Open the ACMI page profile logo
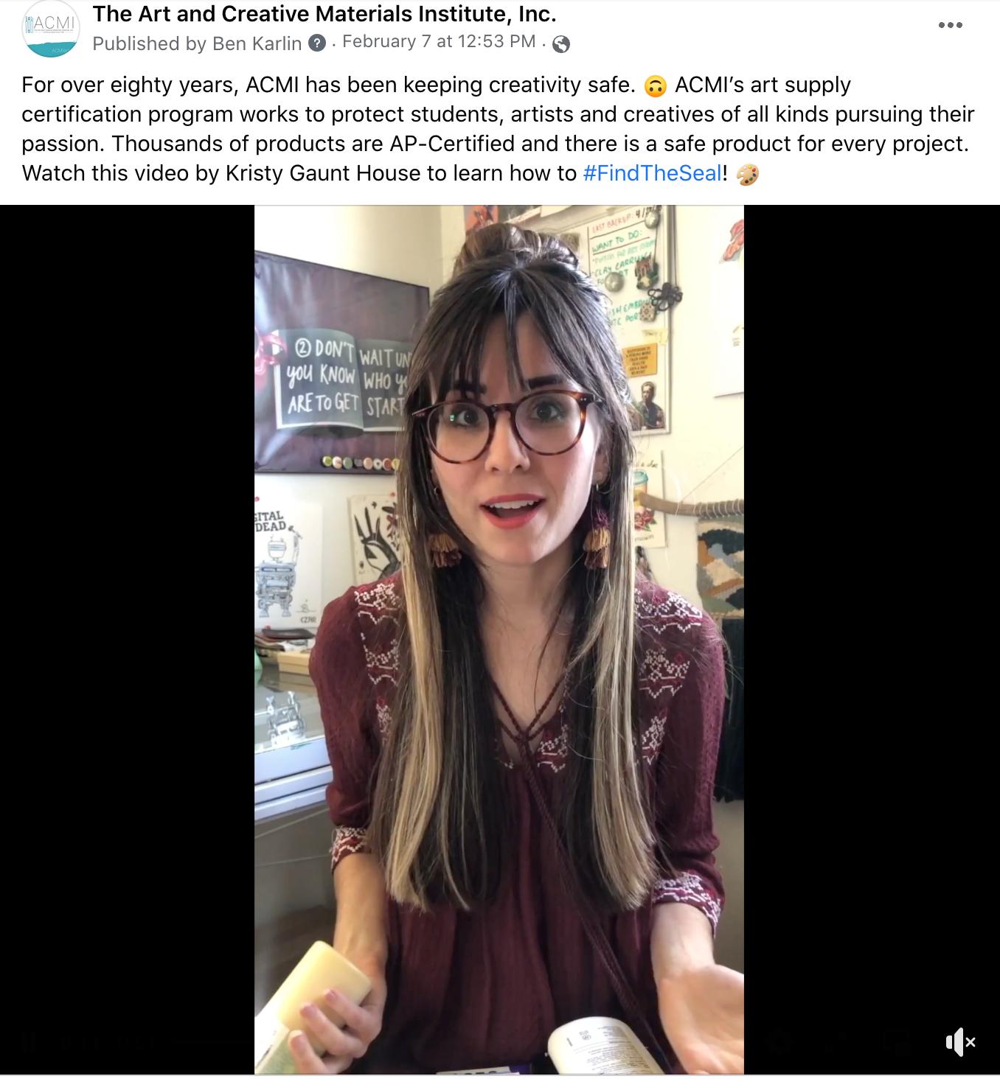Viewport: 1000px width, 1079px height. point(50,30)
